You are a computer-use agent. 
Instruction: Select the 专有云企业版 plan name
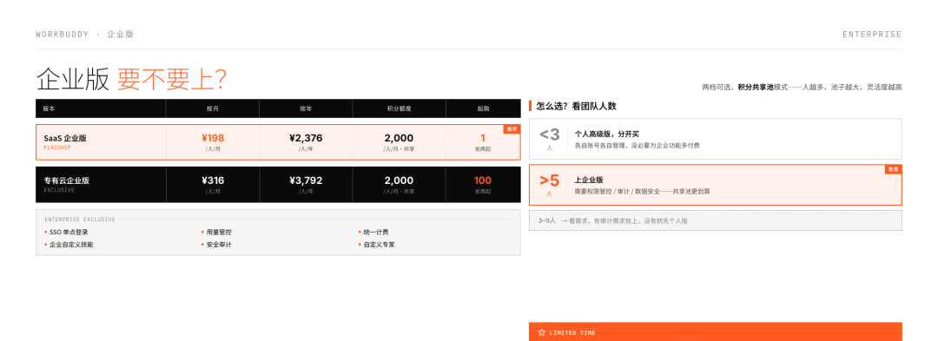pyautogui.click(x=66, y=180)
